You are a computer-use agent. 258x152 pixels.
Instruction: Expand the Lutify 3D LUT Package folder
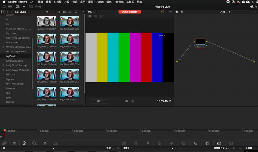[x=4, y=65]
